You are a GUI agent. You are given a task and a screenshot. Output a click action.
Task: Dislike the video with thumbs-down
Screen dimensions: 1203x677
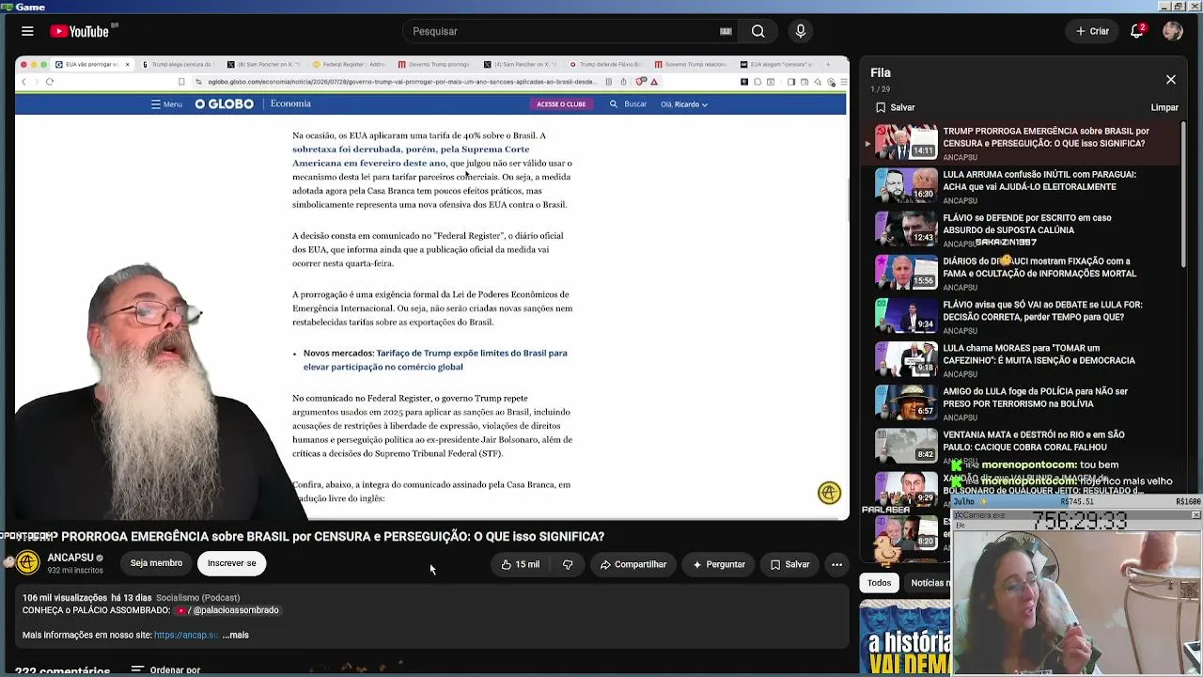tap(568, 564)
